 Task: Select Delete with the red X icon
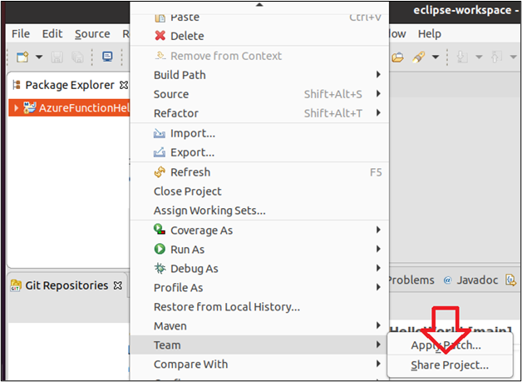click(179, 36)
